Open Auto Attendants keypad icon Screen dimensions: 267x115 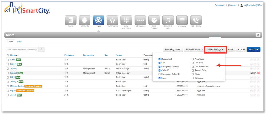coord(126,20)
